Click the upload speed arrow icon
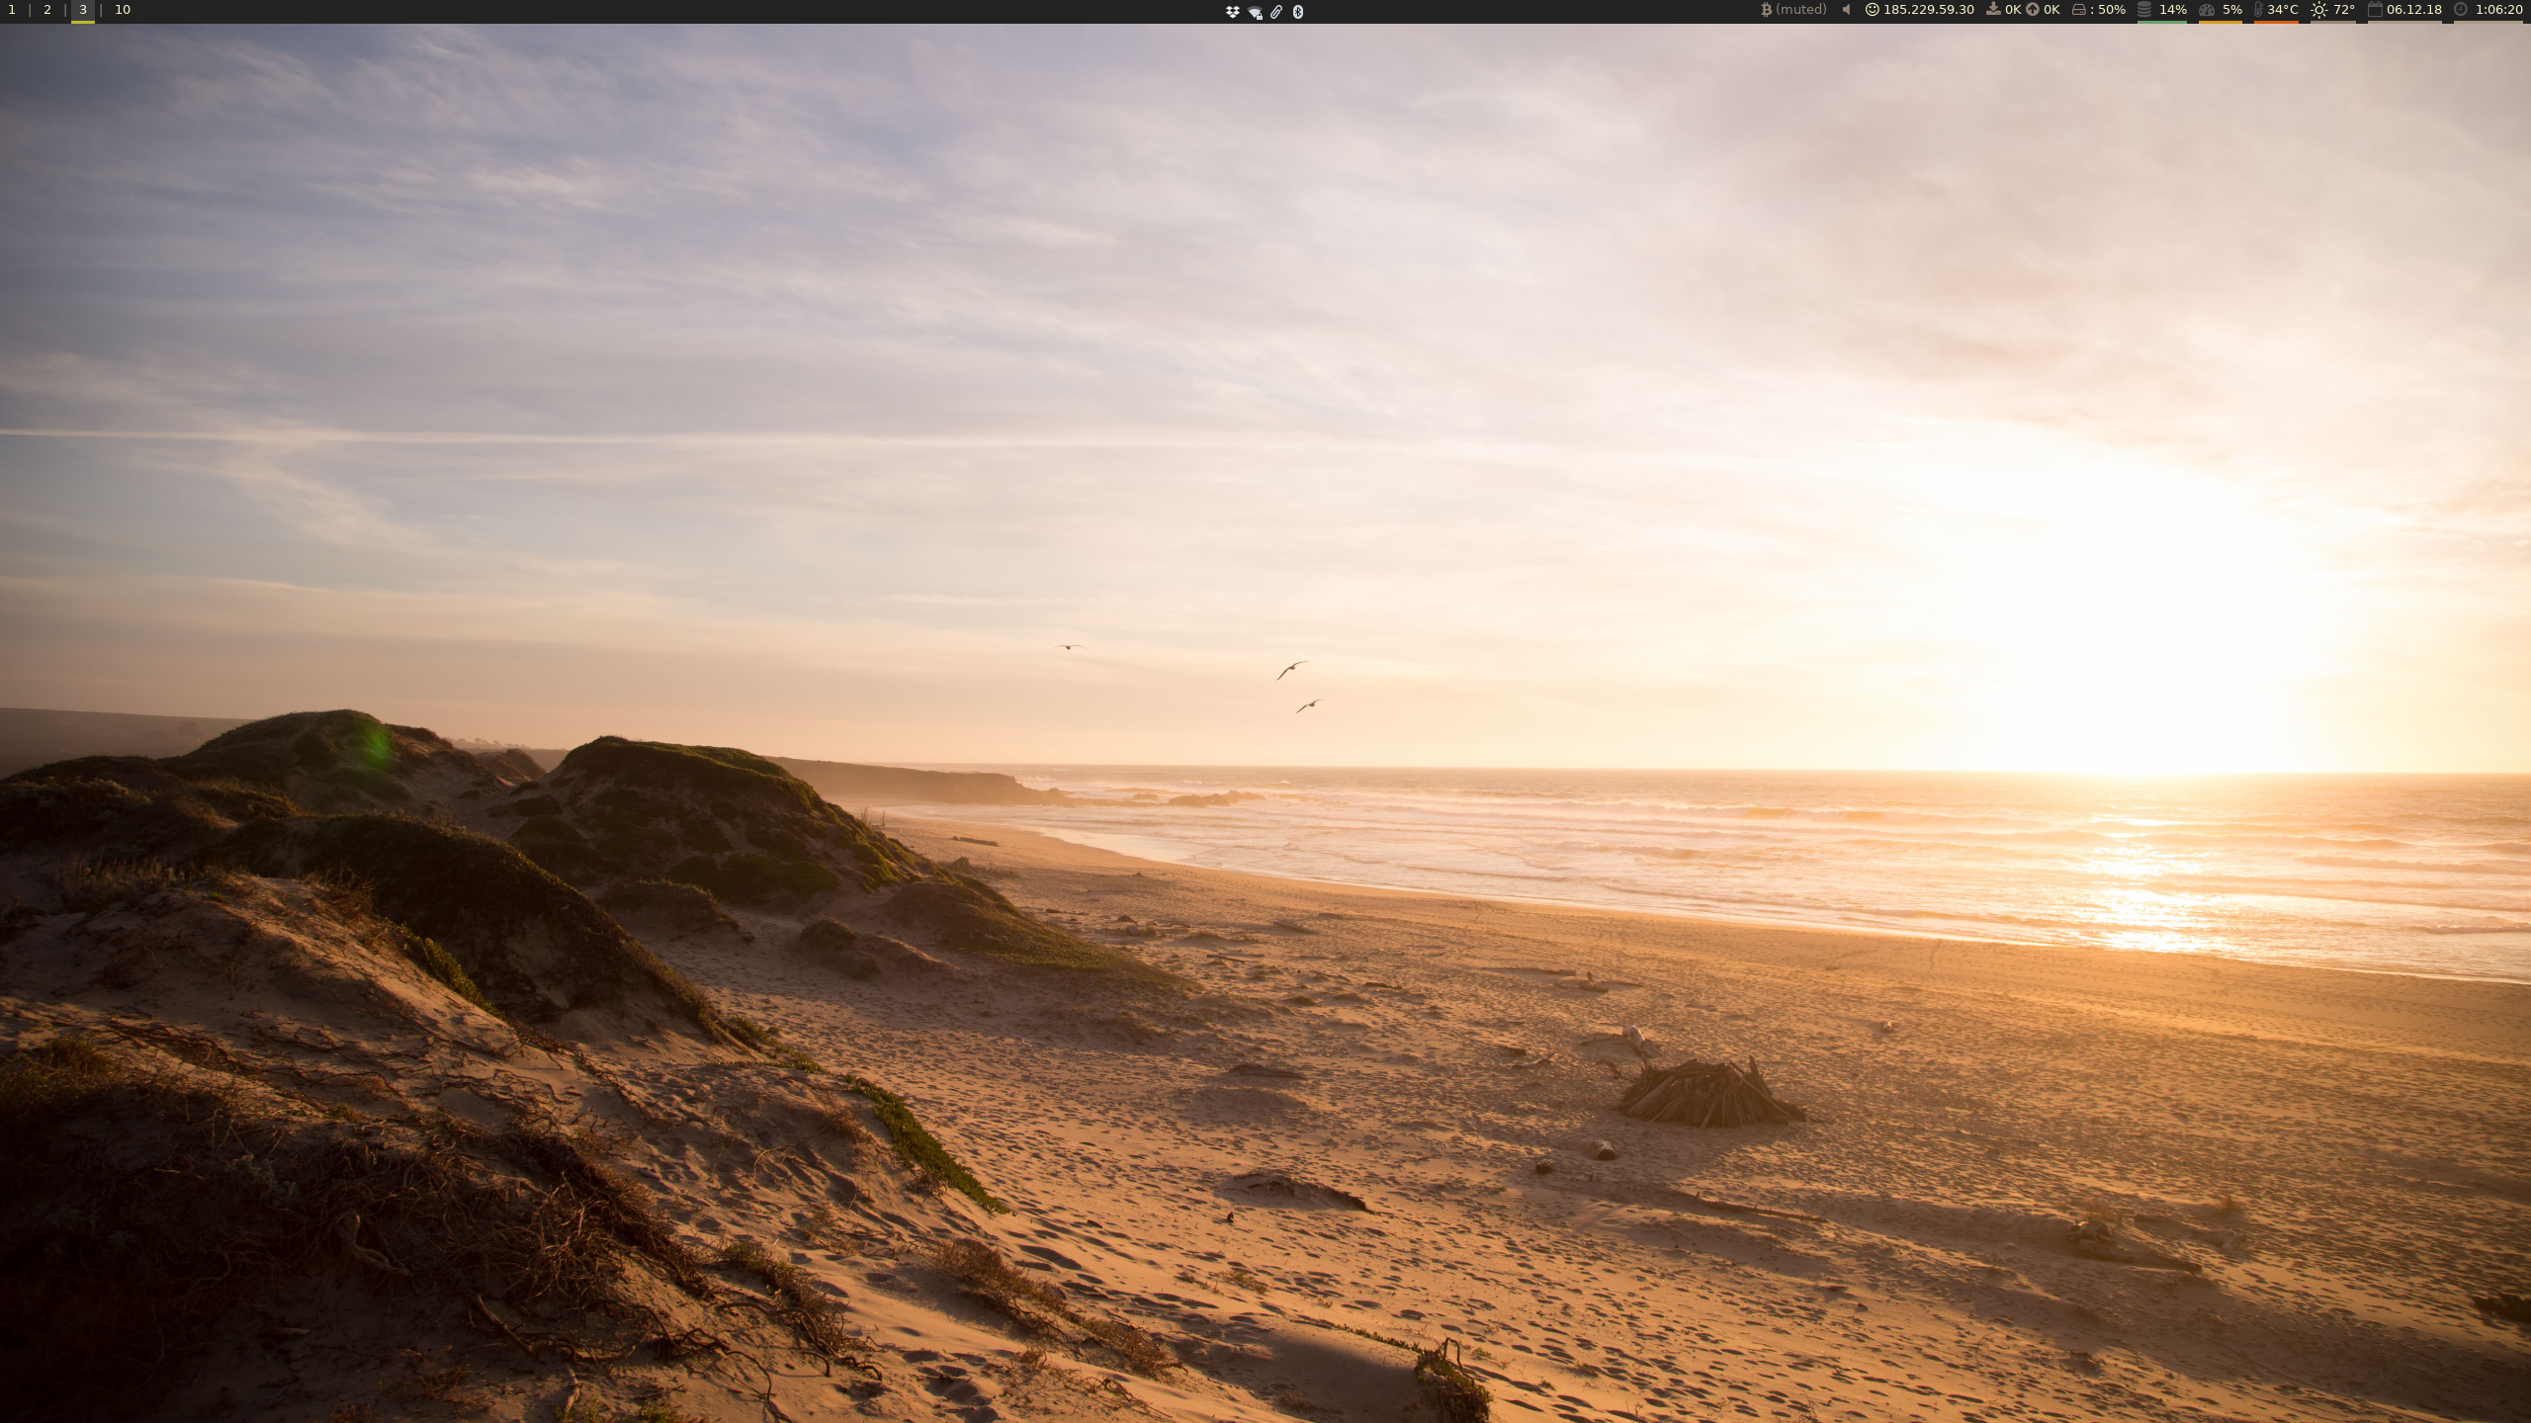This screenshot has height=1423, width=2531. coord(2033,10)
